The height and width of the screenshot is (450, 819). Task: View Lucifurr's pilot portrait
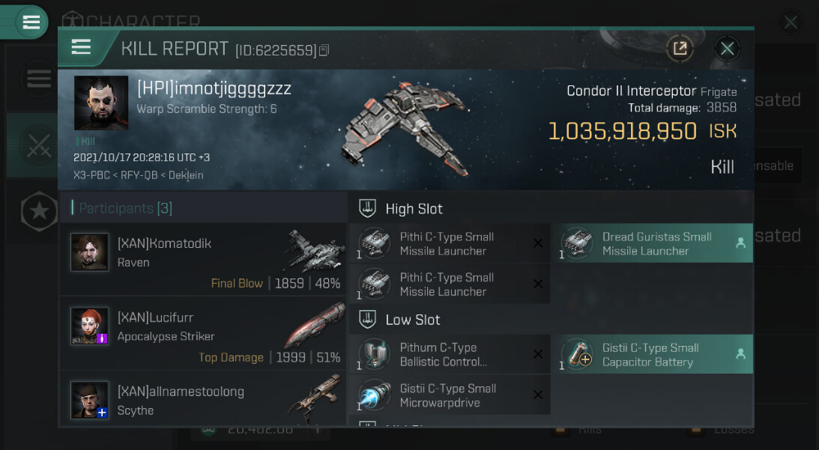coord(90,326)
